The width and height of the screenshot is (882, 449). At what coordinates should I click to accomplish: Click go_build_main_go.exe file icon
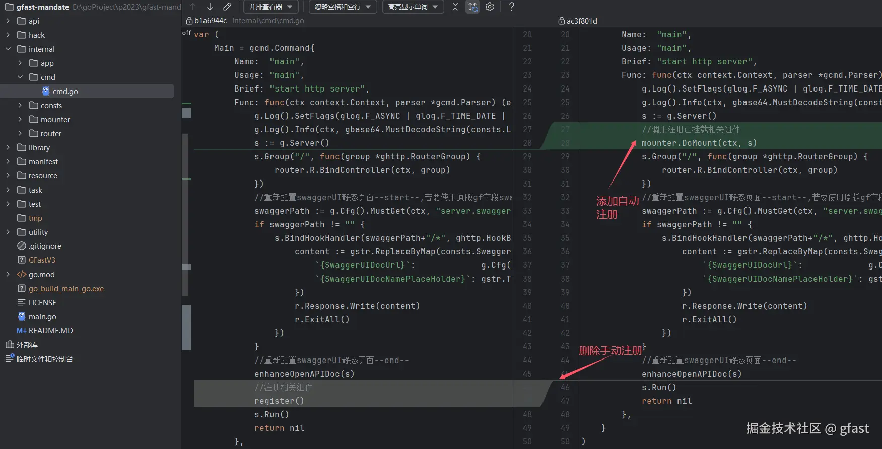click(22, 288)
